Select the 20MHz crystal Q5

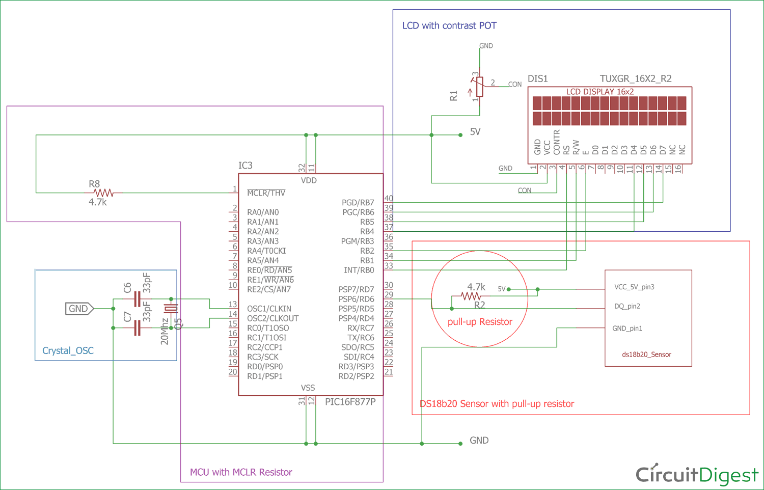170,308
